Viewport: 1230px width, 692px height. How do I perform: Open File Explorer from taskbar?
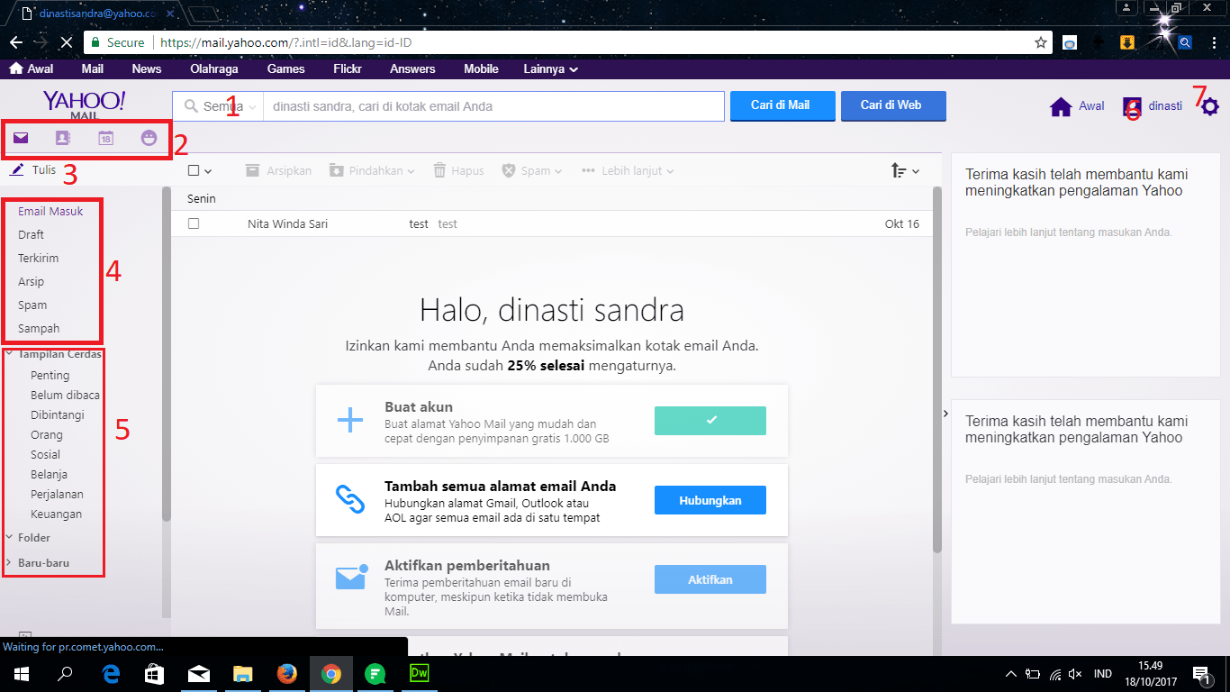point(243,673)
